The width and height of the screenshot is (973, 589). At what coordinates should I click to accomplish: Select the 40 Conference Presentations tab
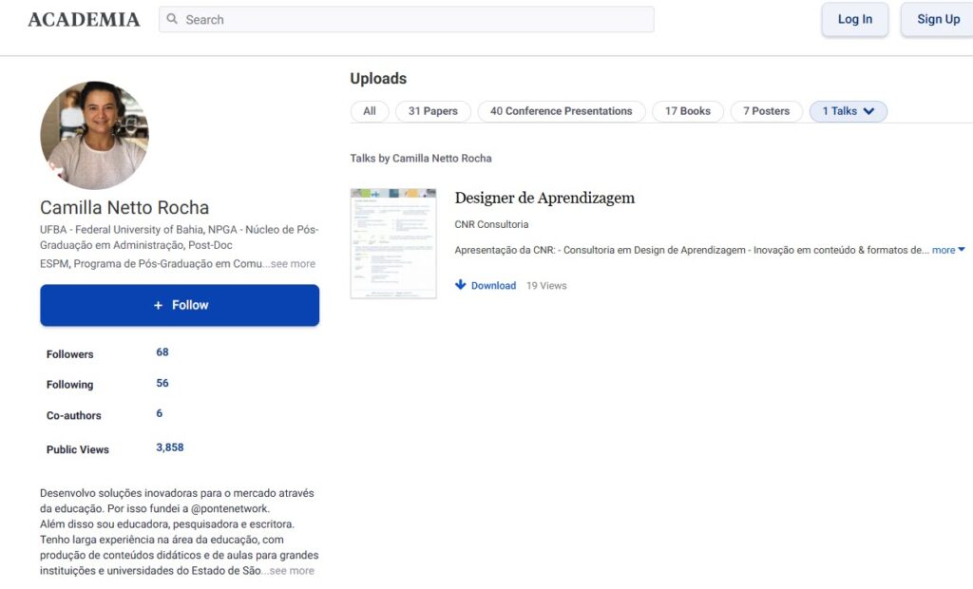[x=561, y=111]
